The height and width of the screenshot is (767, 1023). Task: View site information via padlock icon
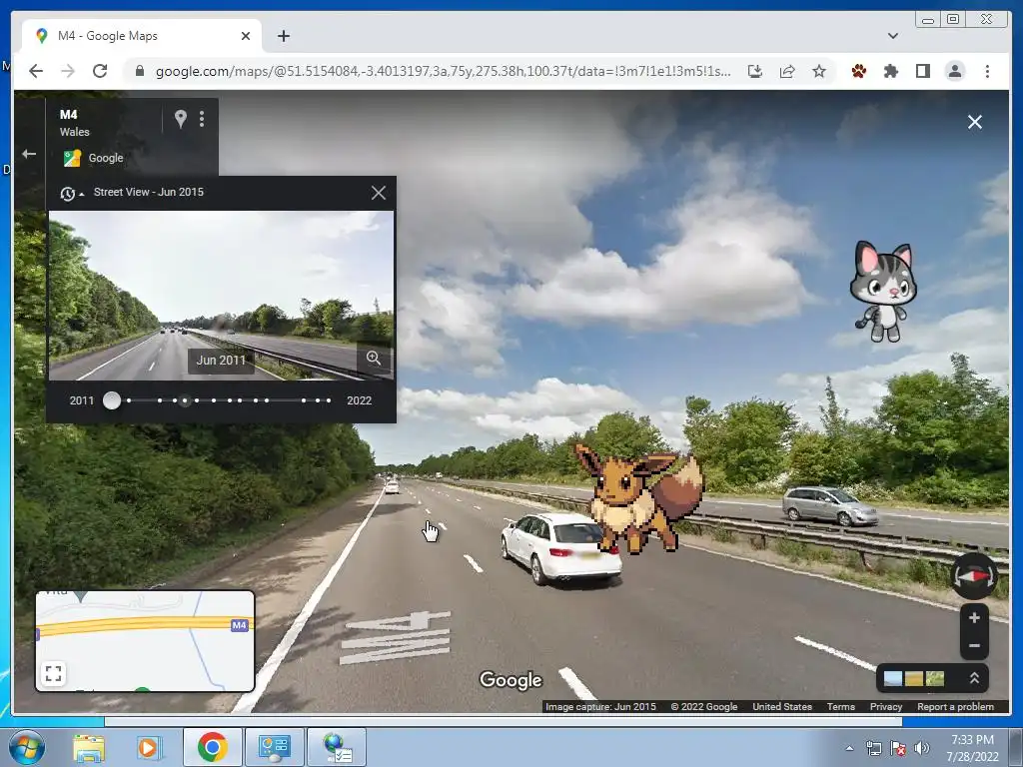tap(140, 71)
